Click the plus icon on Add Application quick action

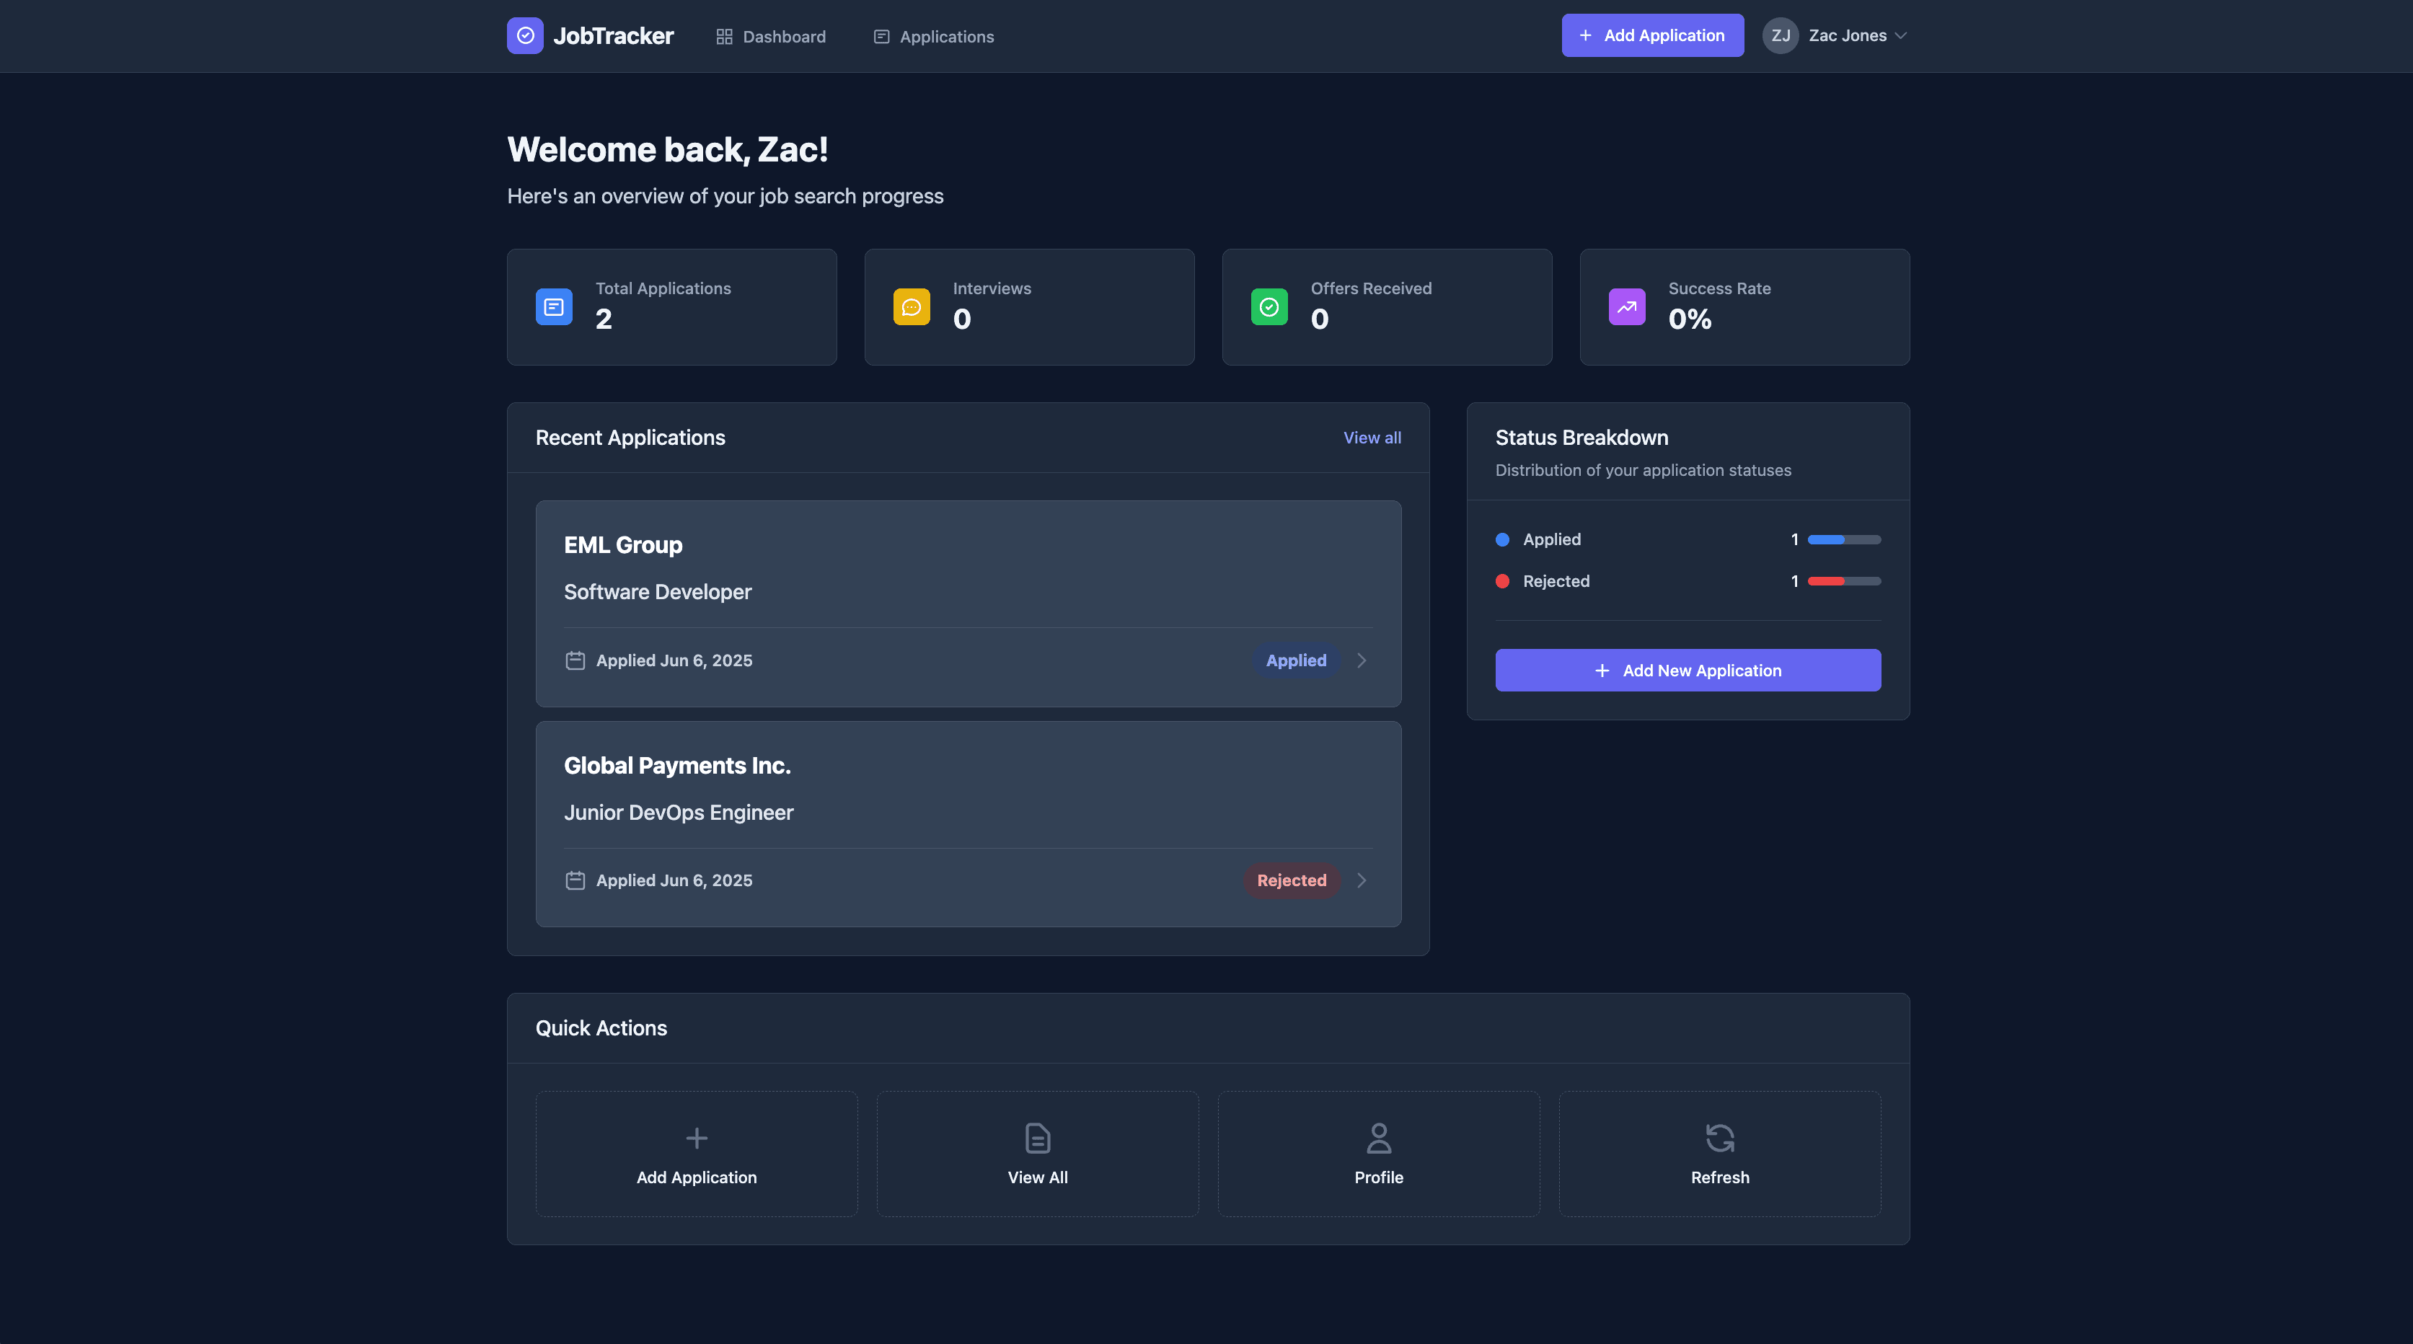pos(696,1138)
